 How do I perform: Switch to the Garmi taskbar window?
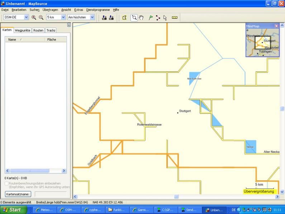pos(141,210)
